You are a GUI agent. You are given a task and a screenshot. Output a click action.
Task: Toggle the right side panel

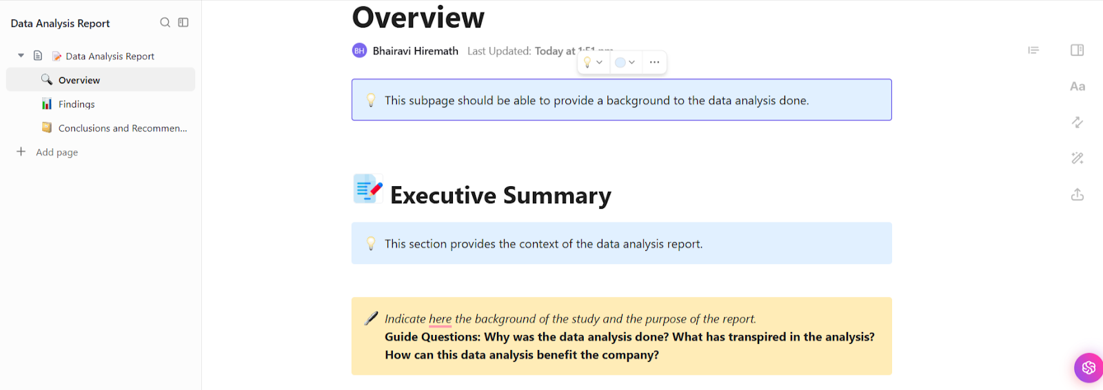click(x=1077, y=50)
